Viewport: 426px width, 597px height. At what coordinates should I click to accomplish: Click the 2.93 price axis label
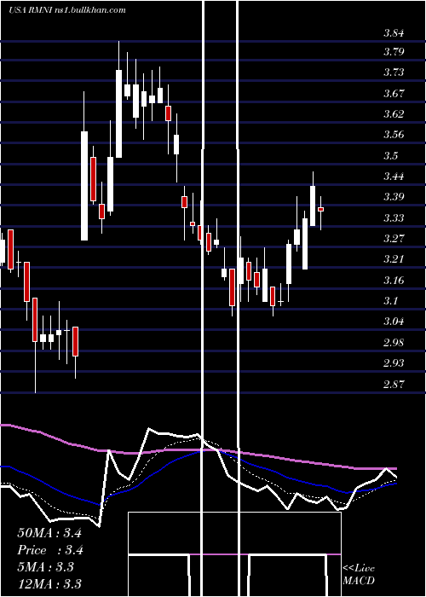(x=394, y=362)
